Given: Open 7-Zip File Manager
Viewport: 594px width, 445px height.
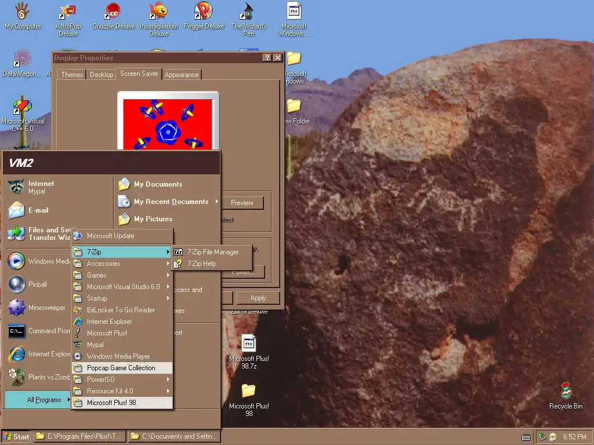Looking at the screenshot, I should (x=212, y=252).
